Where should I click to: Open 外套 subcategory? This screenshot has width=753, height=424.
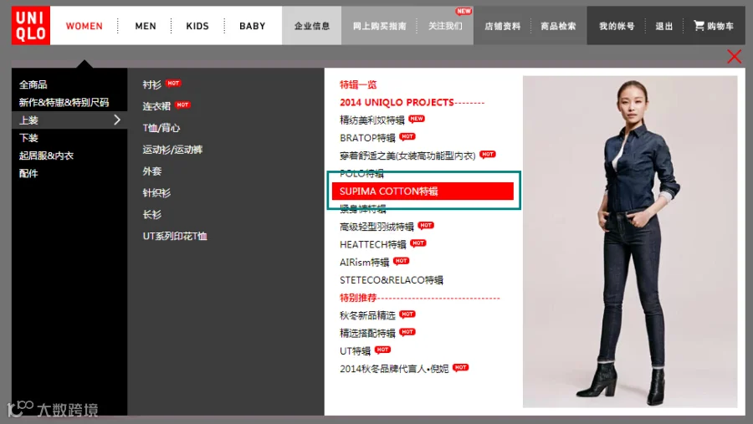point(151,171)
